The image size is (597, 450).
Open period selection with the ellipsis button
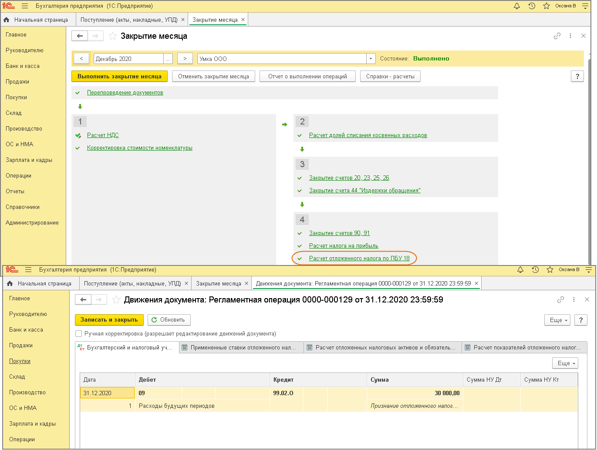pyautogui.click(x=168, y=58)
